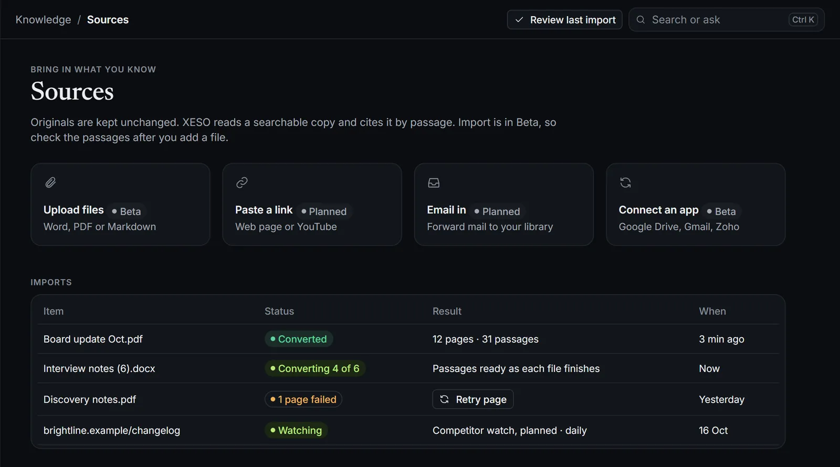This screenshot has height=467, width=840.
Task: Click Passages ready as each file finishes
Action: pos(516,368)
